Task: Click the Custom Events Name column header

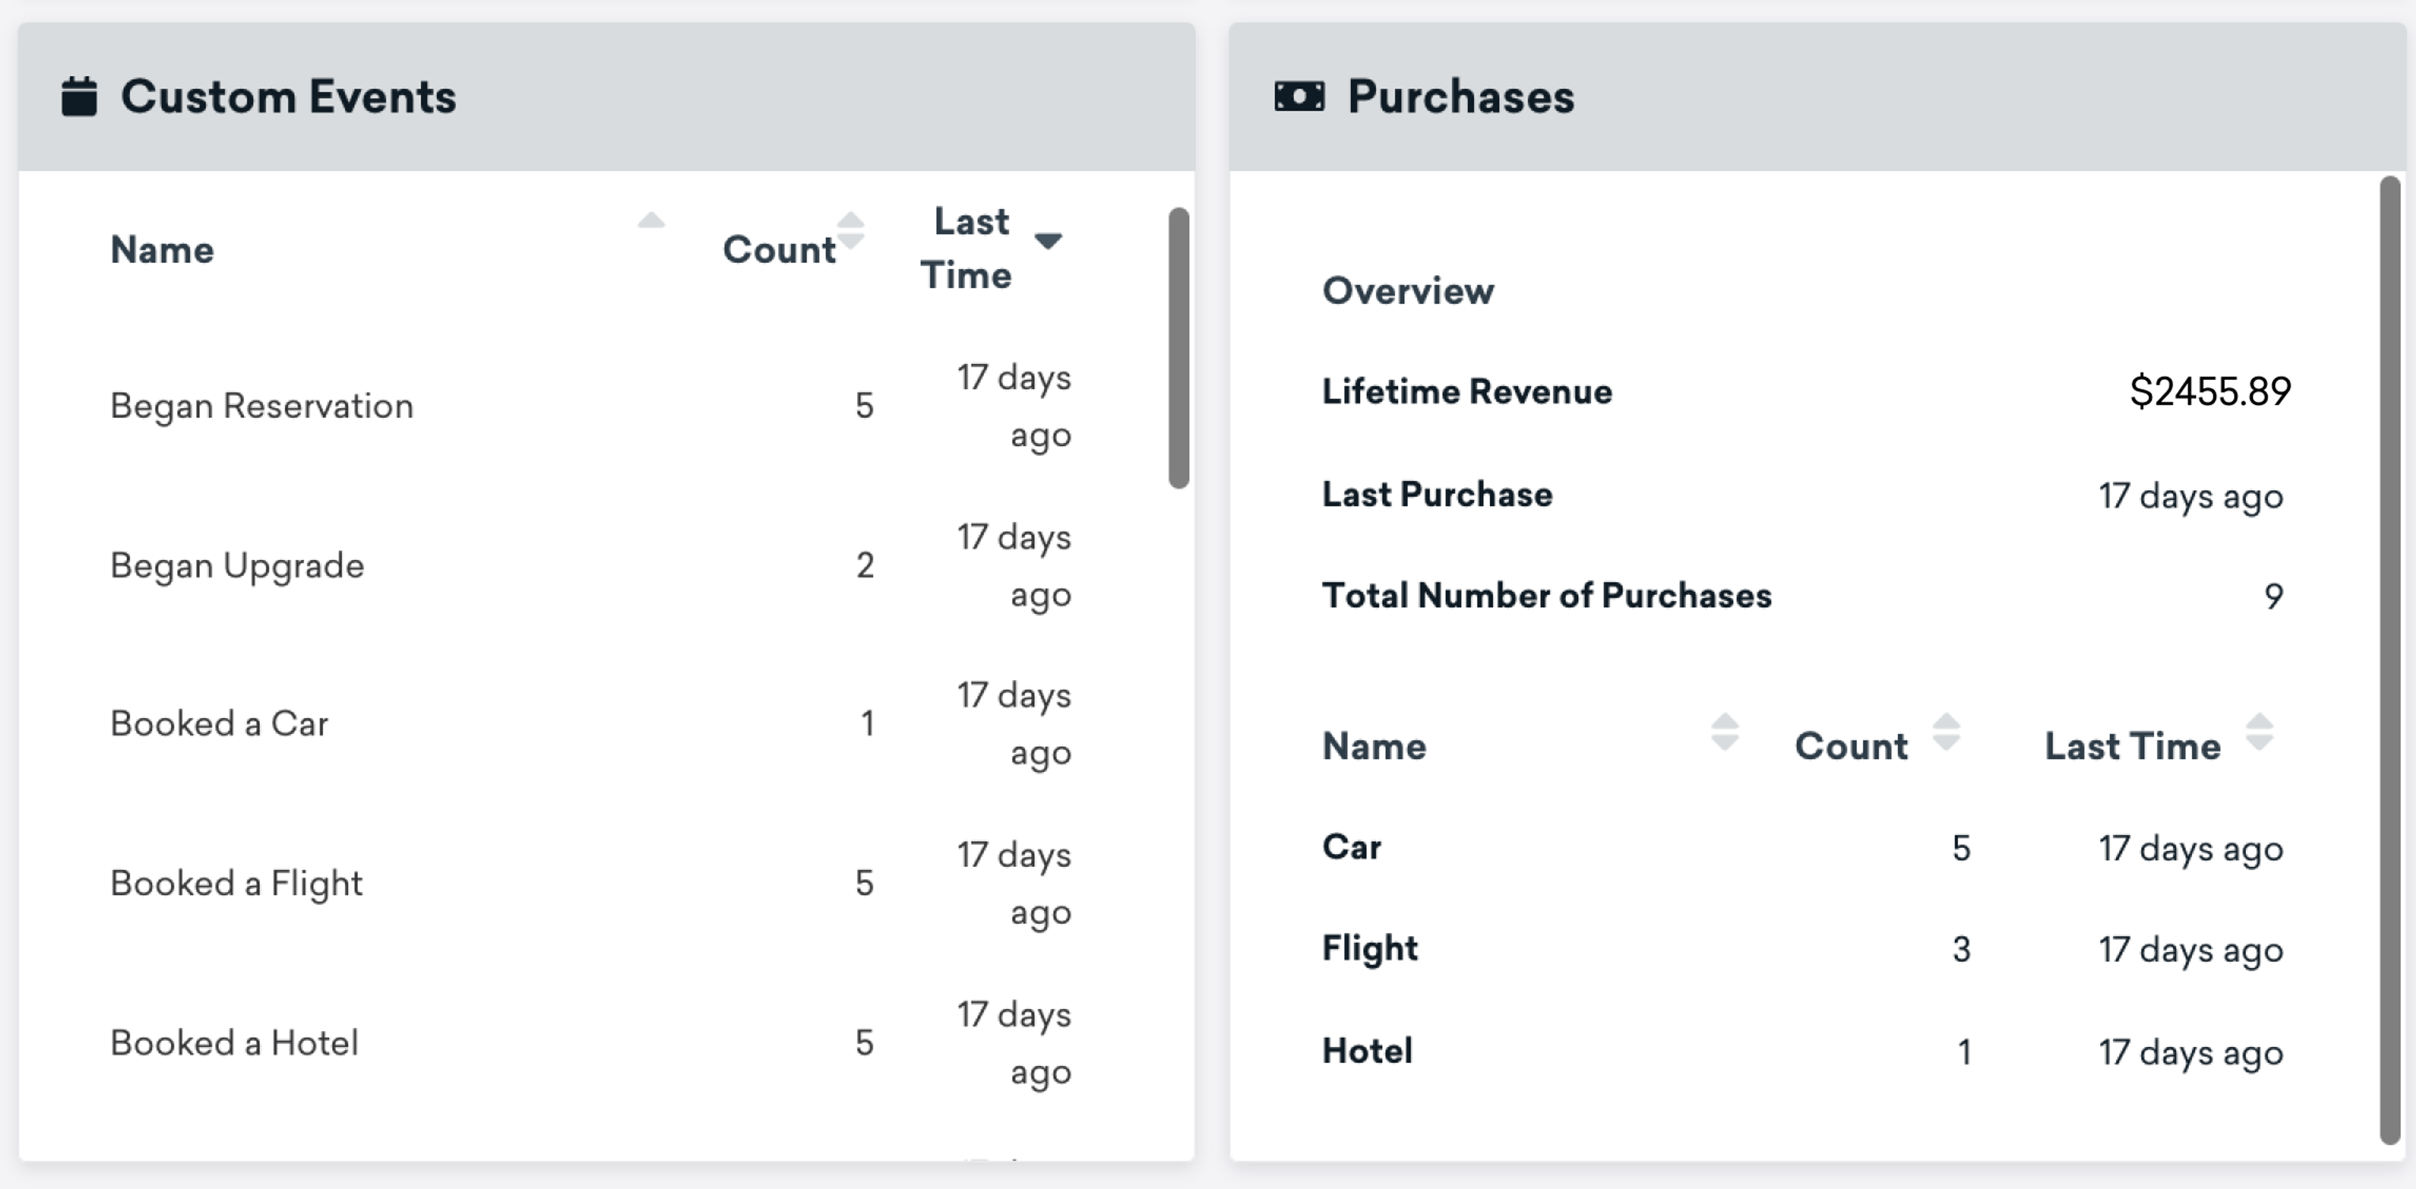Action: click(x=162, y=250)
